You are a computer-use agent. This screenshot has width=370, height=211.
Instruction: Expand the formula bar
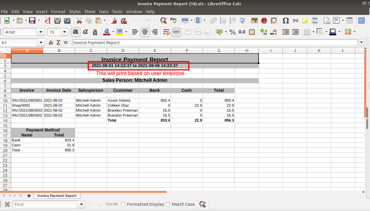(x=361, y=43)
